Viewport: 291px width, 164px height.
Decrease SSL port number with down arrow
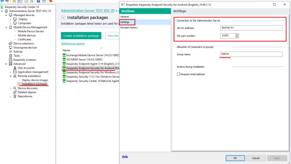tap(237, 37)
